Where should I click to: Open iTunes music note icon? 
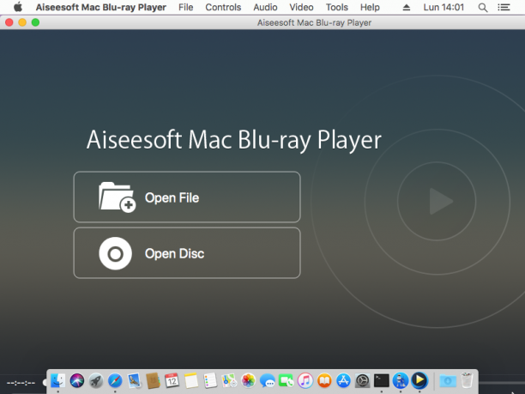(x=305, y=380)
